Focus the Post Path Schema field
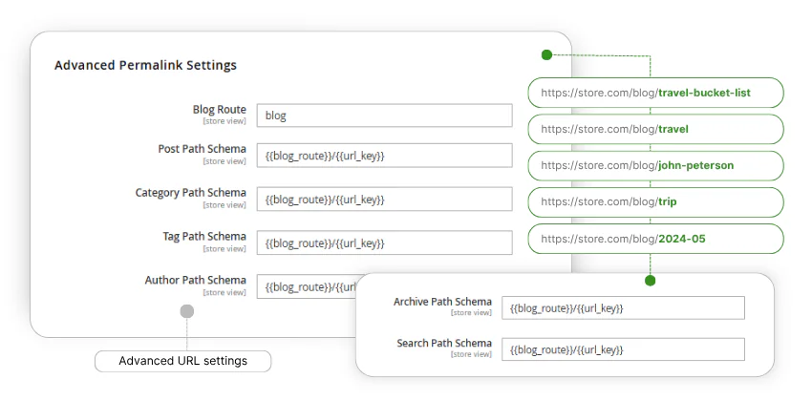Screen dimensions: 812x401 (x=384, y=156)
